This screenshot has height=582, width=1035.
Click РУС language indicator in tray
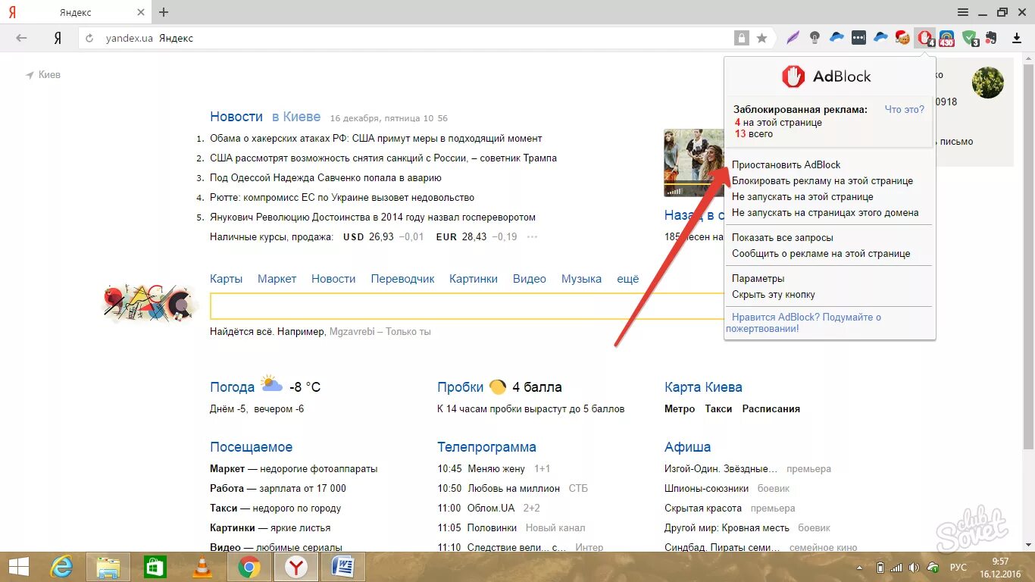point(958,568)
